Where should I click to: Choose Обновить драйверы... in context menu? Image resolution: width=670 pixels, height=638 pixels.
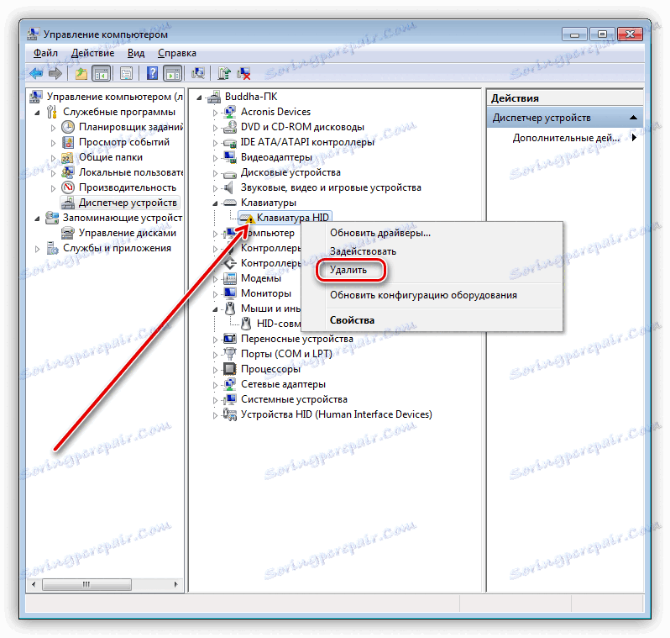(379, 233)
